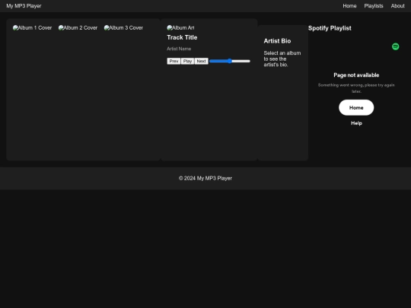Start playback with the Play button
The height and width of the screenshot is (308, 411).
[x=187, y=61]
